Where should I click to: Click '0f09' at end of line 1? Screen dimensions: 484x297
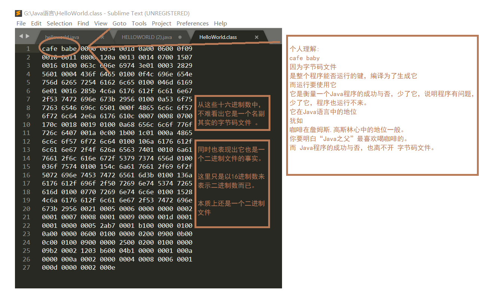[x=185, y=49]
